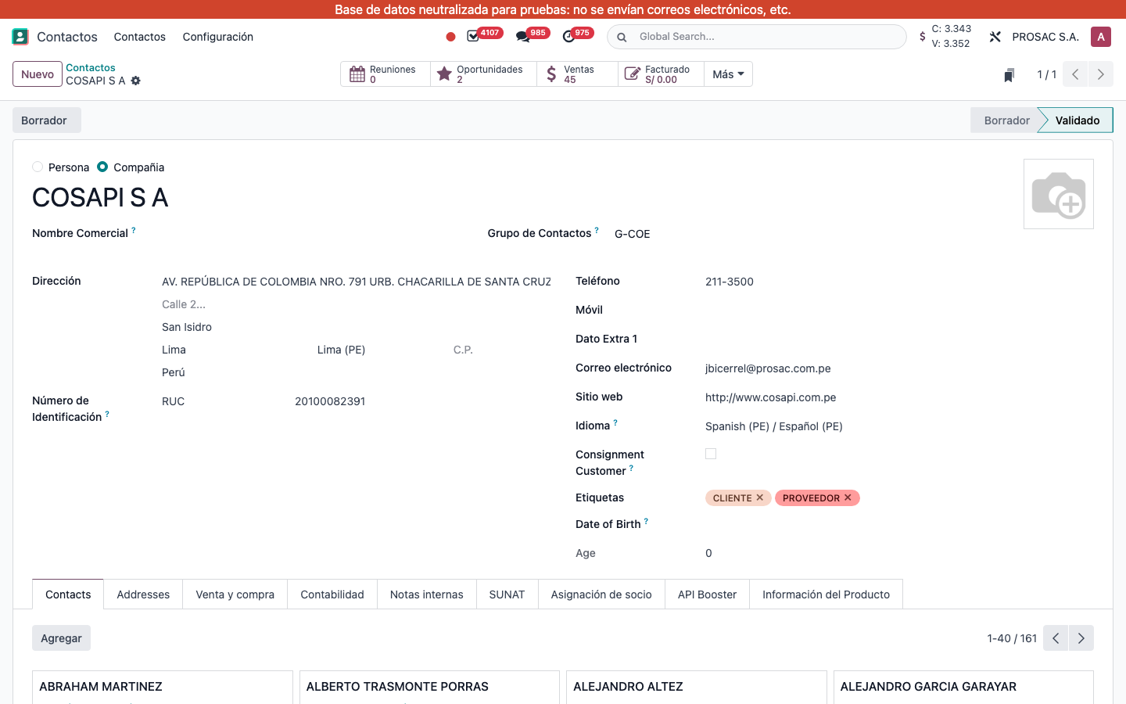
Task: Open ALBERTO TRASMONTE PORRAS contact card
Action: point(429,687)
